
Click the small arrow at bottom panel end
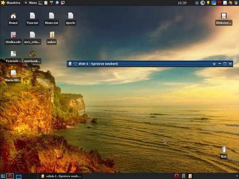tap(237, 176)
